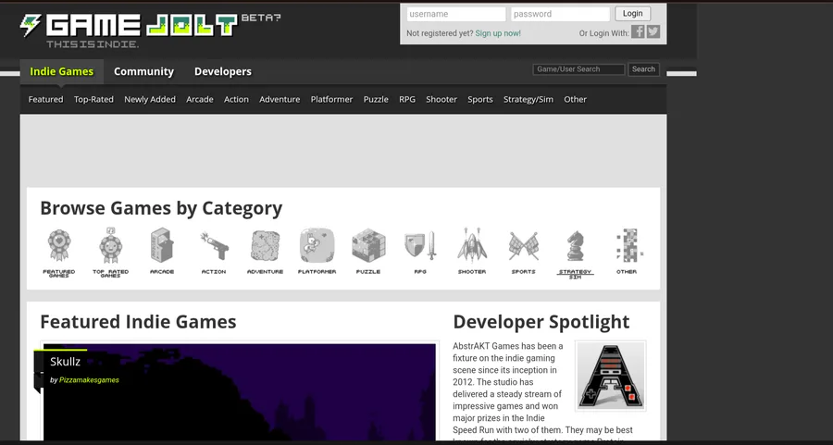833x445 pixels.
Task: Select the Strategy Sim chess knight icon
Action: [x=576, y=245]
